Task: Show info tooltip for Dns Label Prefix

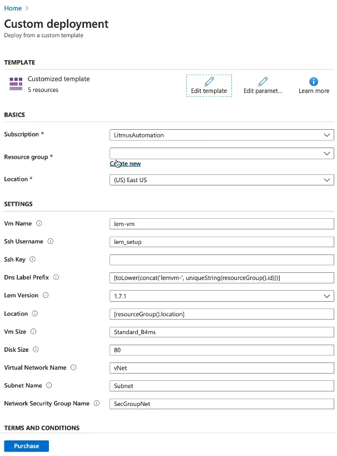Action: (56, 277)
